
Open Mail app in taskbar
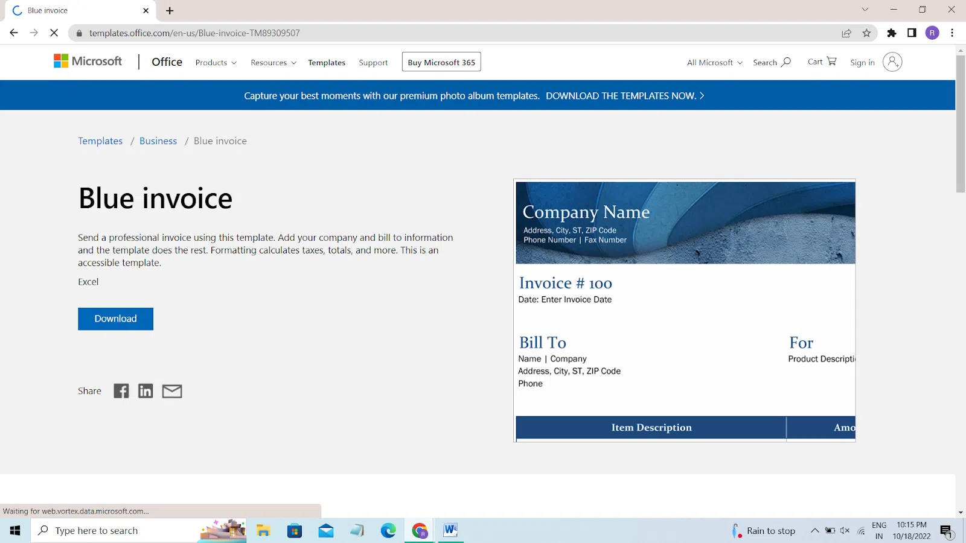pos(326,530)
